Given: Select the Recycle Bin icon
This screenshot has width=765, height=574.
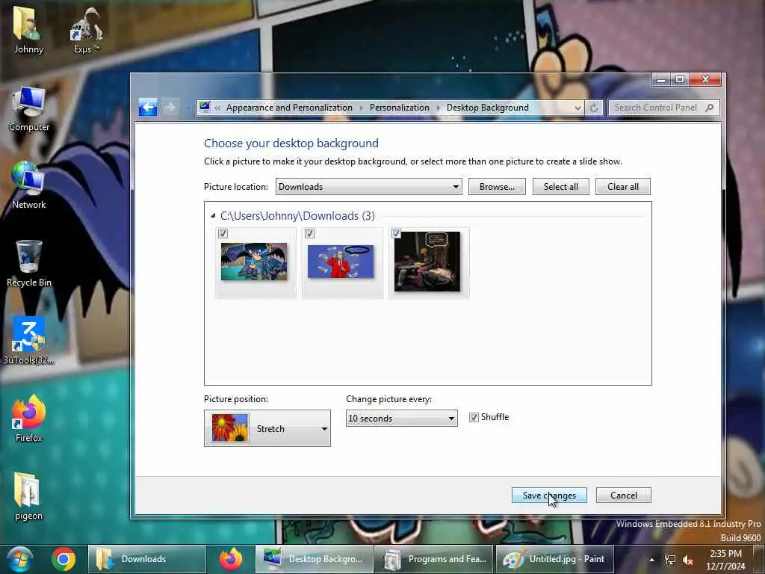Looking at the screenshot, I should click(29, 264).
